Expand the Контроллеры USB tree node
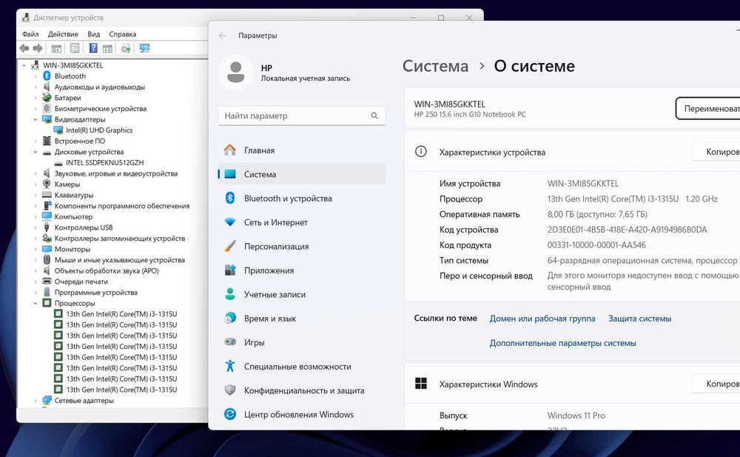 coord(36,228)
